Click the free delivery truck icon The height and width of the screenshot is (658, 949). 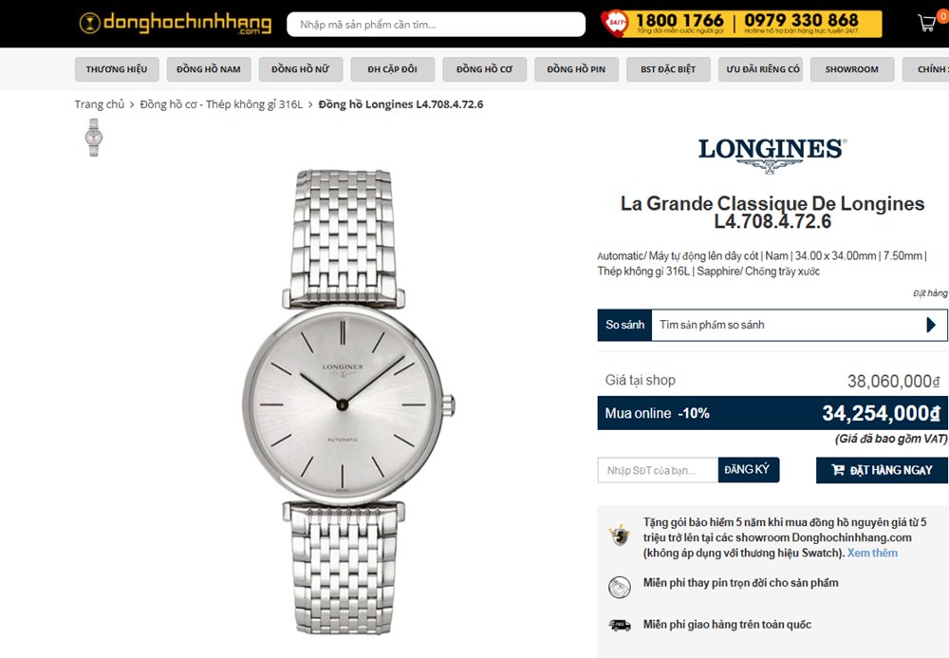pos(620,625)
